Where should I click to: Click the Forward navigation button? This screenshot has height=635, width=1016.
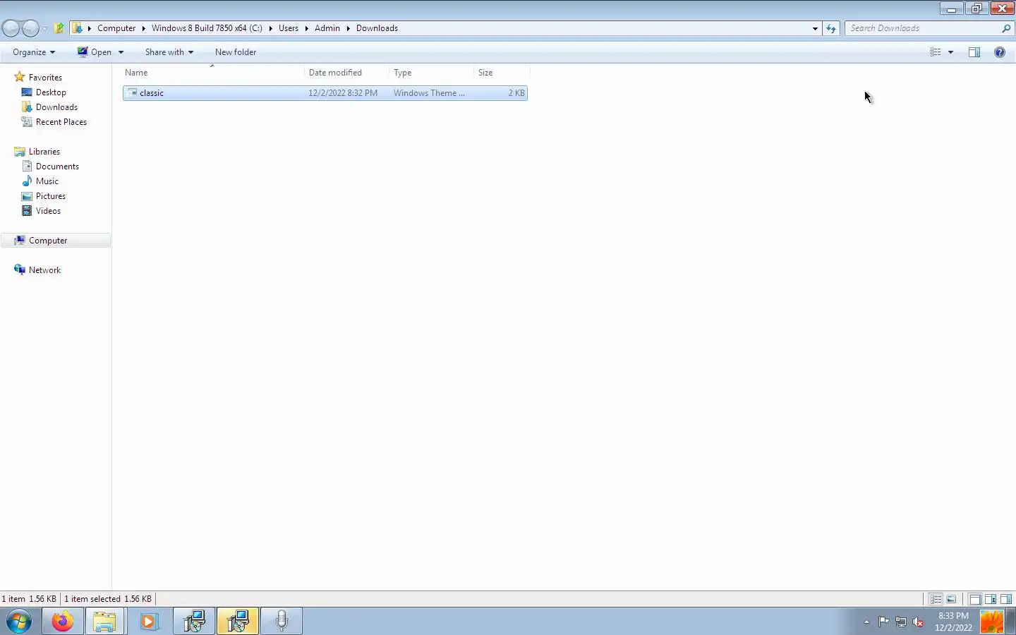point(30,28)
